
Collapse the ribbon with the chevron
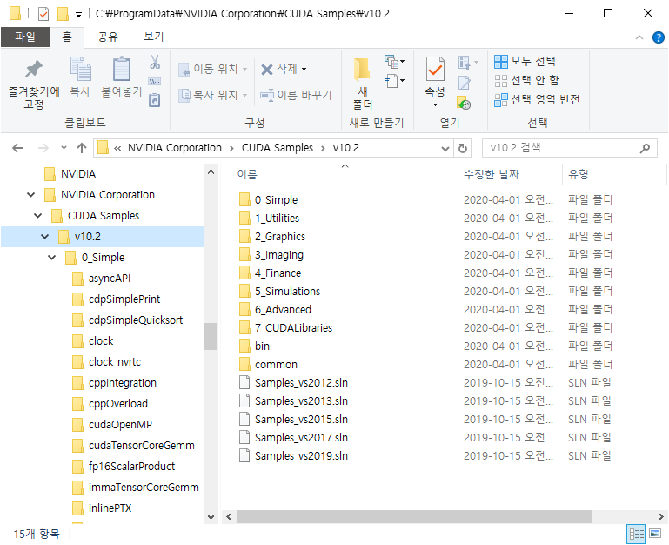pos(639,37)
